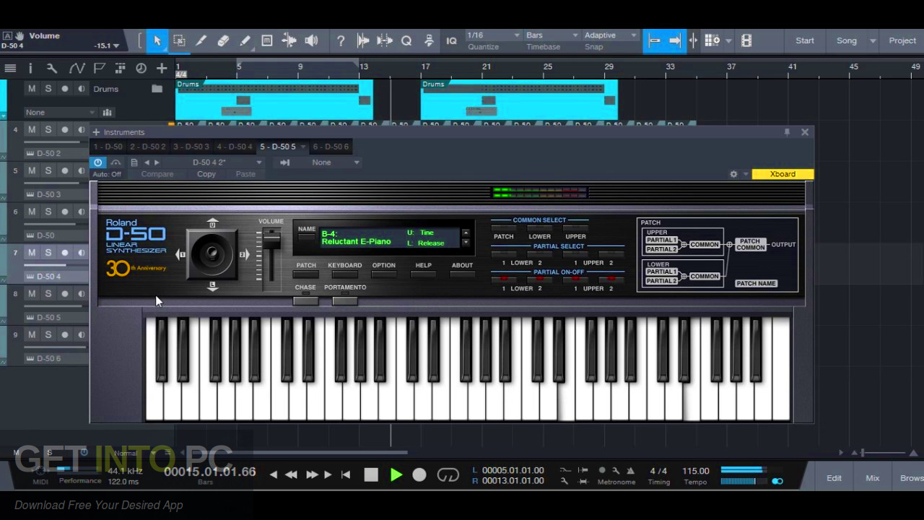The image size is (924, 520).
Task: Click the D-50 PORTAMENTO button
Action: click(344, 300)
